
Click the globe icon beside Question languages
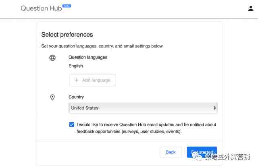click(x=52, y=58)
